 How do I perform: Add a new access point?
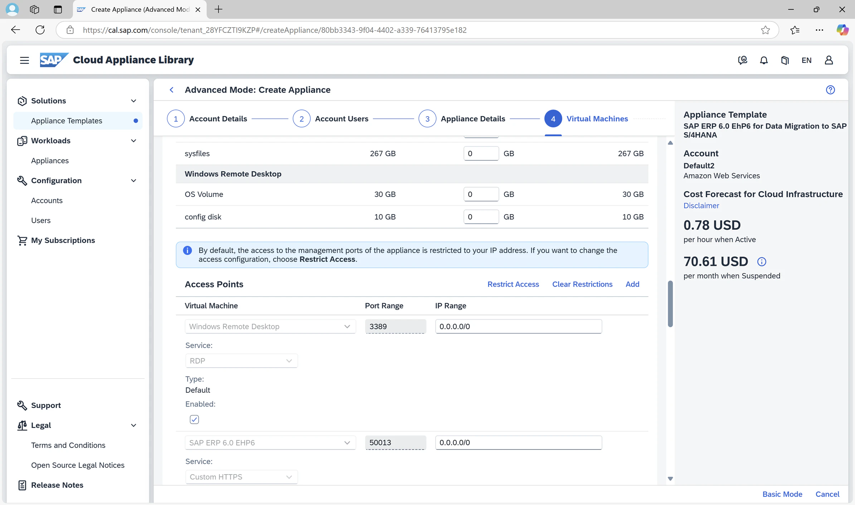coord(632,284)
